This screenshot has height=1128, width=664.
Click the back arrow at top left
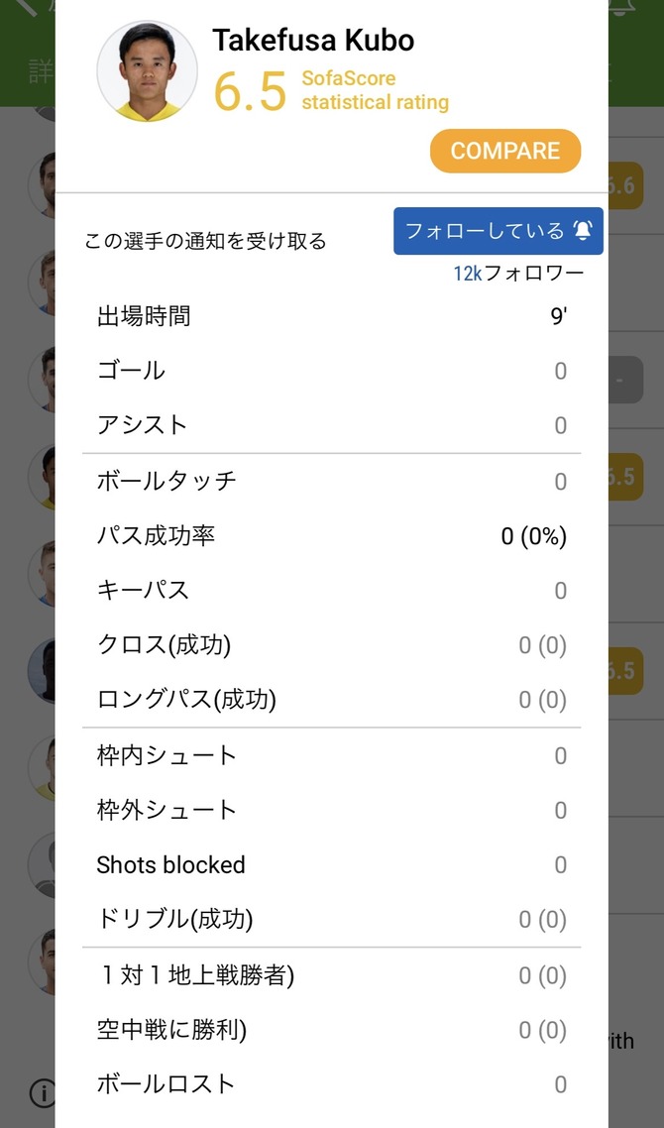click(x=27, y=7)
